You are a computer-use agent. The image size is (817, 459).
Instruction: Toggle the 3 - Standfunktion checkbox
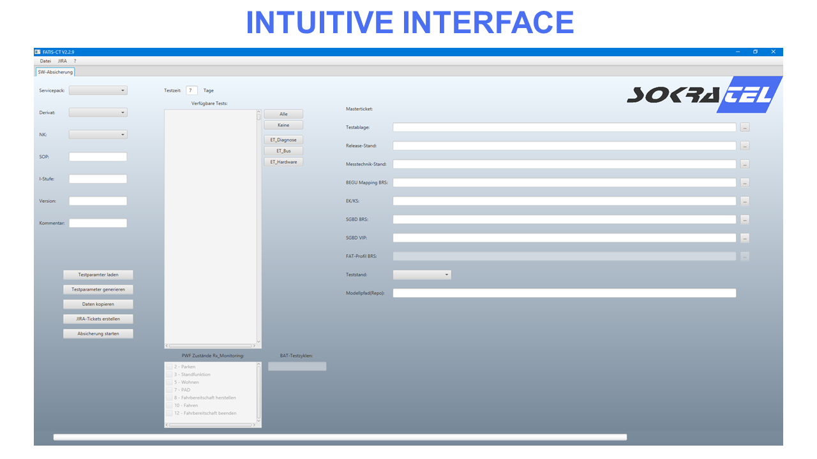pyautogui.click(x=169, y=375)
